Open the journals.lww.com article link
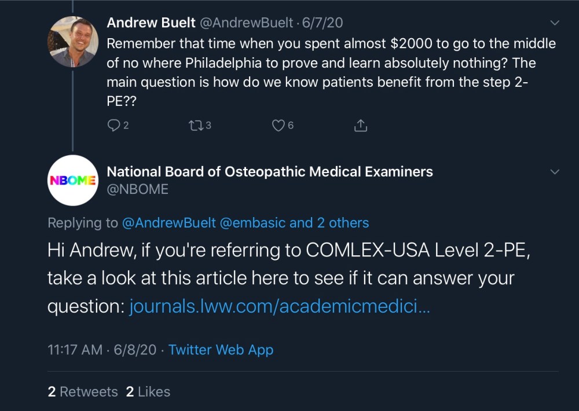 tap(279, 307)
